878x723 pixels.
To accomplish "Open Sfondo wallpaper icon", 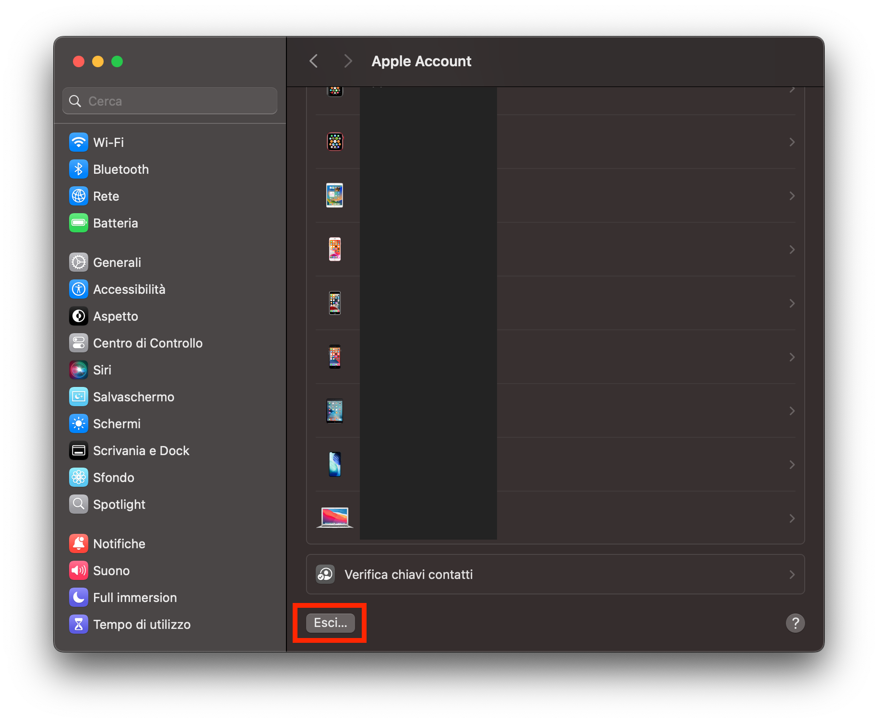I will point(79,477).
